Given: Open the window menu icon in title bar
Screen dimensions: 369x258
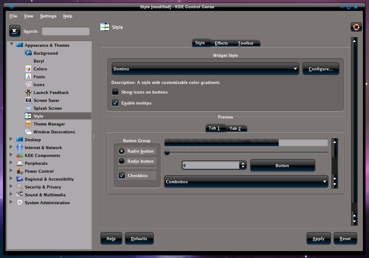Looking at the screenshot, I should (11, 7).
